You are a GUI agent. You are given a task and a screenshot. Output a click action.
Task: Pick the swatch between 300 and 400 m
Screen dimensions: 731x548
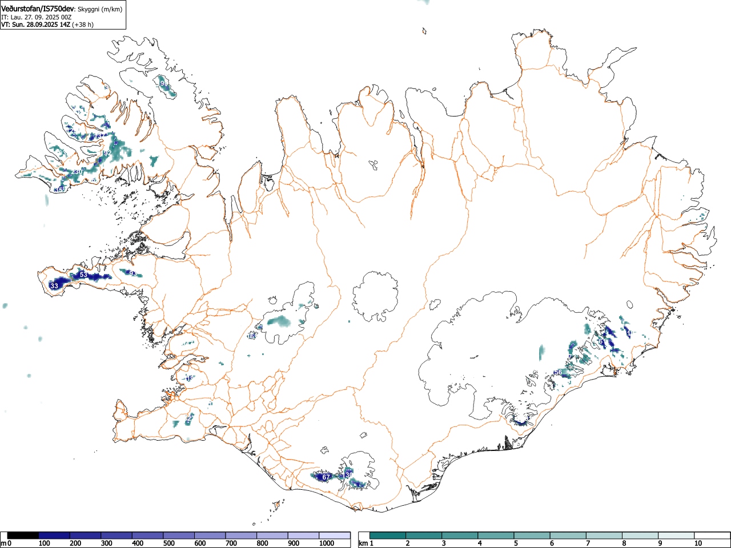[117, 535]
